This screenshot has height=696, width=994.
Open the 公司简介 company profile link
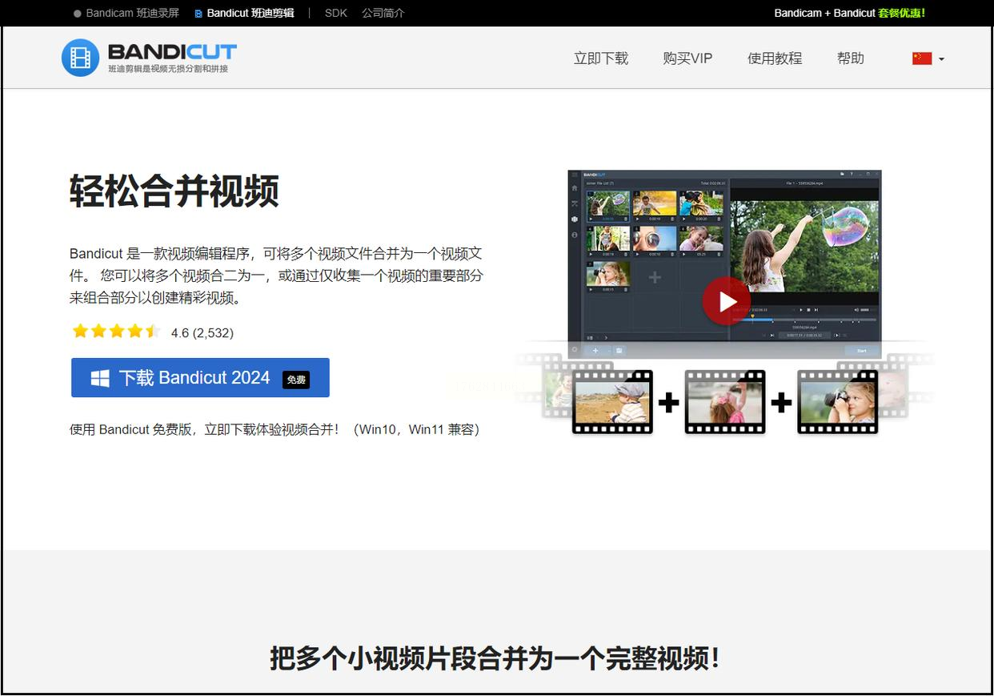pos(383,13)
